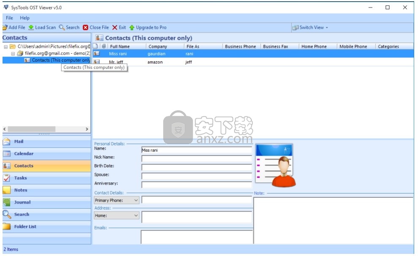This screenshot has width=418, height=256.
Task: Click the Upgrade to Pro button label
Action: coord(151,27)
